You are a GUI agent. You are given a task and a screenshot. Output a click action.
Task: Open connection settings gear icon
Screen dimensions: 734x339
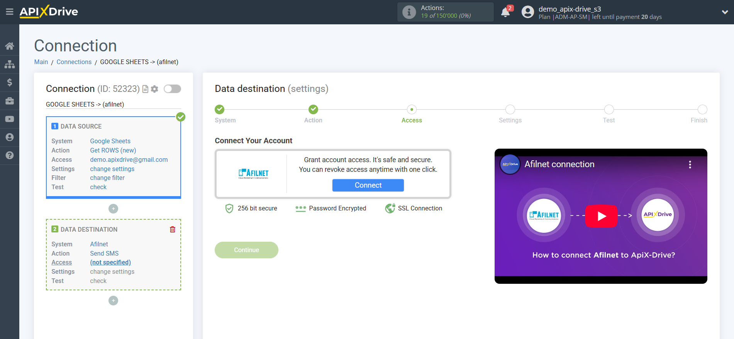coord(155,89)
